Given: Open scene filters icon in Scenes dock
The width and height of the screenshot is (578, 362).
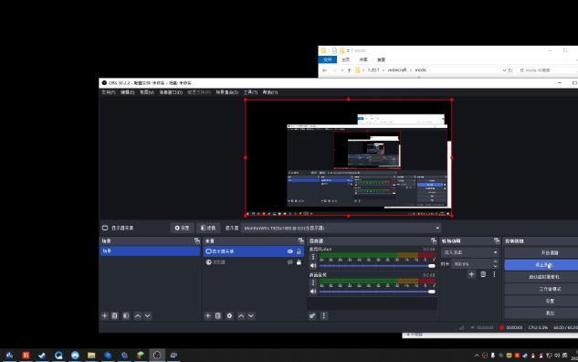Looking at the screenshot, I should (126, 316).
